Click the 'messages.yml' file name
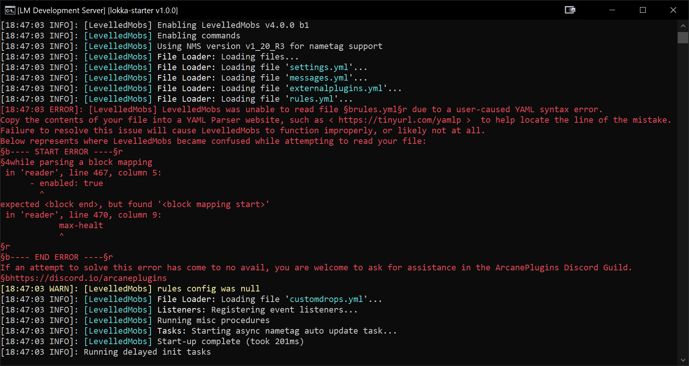689x366 pixels. coord(319,78)
